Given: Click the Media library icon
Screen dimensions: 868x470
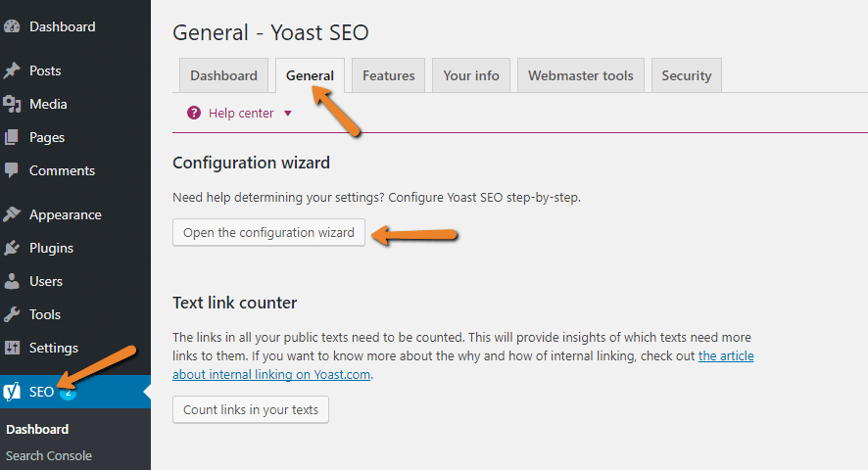Looking at the screenshot, I should 12,104.
